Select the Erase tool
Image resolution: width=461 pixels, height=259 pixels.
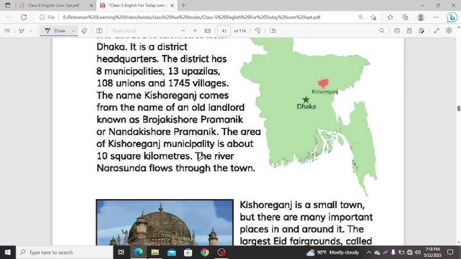pos(84,31)
